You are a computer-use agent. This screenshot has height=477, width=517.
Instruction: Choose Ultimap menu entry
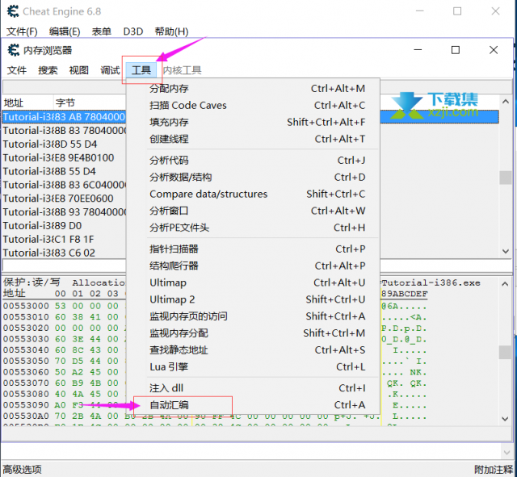[253, 282]
